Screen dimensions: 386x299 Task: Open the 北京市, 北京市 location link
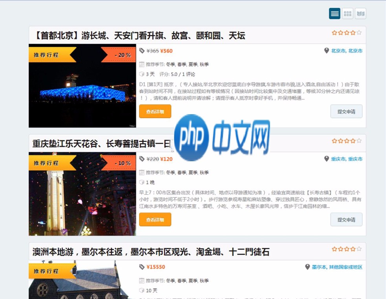(347, 51)
